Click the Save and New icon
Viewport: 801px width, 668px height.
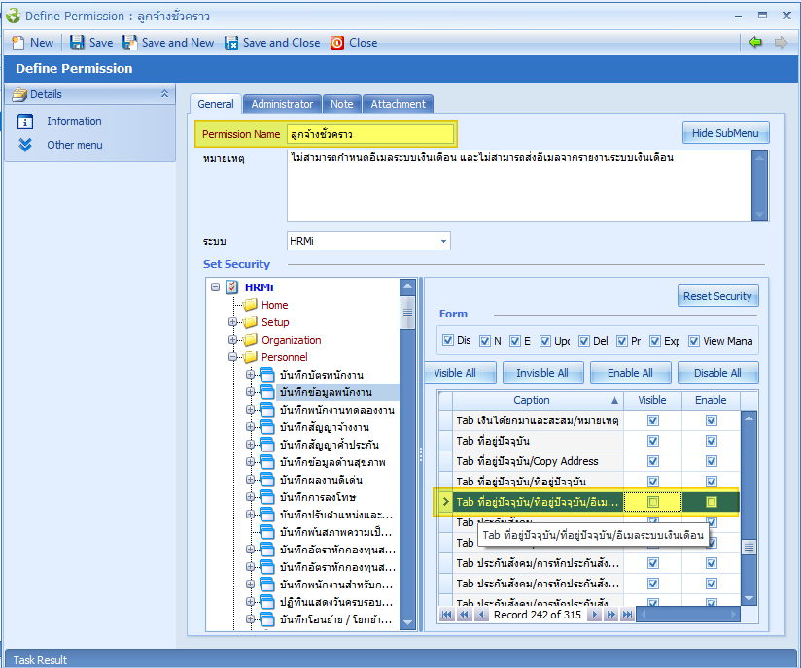coord(129,43)
